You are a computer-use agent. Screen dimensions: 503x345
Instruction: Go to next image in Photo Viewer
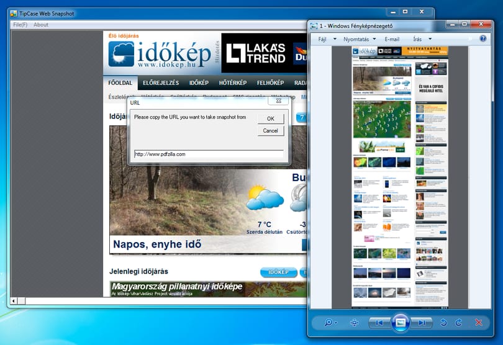tap(422, 323)
